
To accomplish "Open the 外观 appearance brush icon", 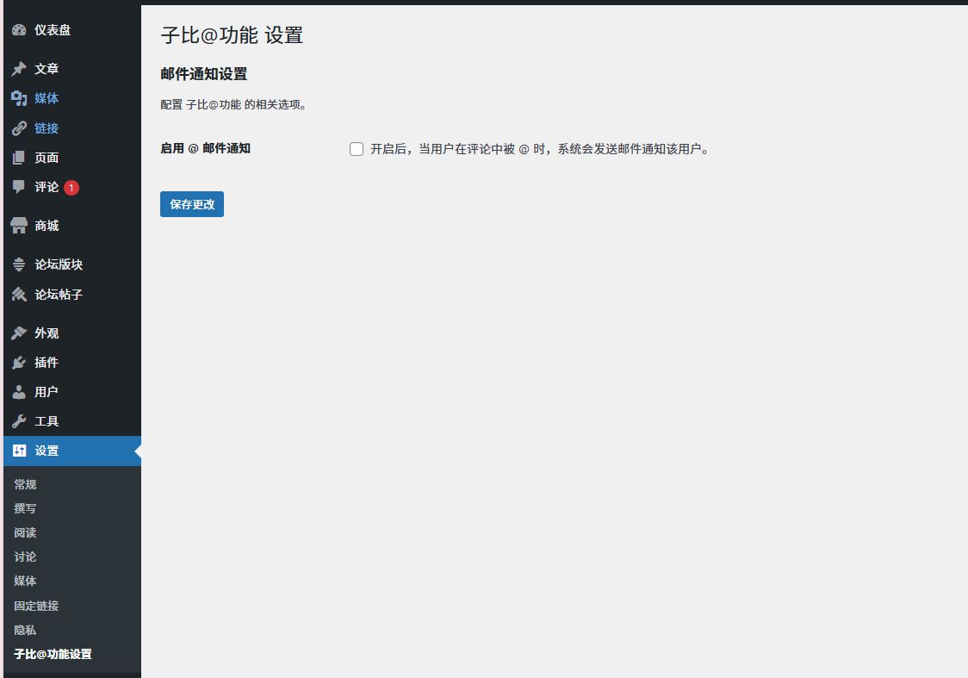I will click(19, 333).
